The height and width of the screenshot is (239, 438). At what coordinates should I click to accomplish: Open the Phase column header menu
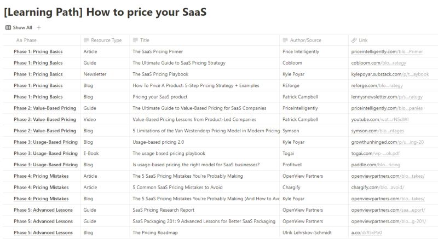coord(42,40)
